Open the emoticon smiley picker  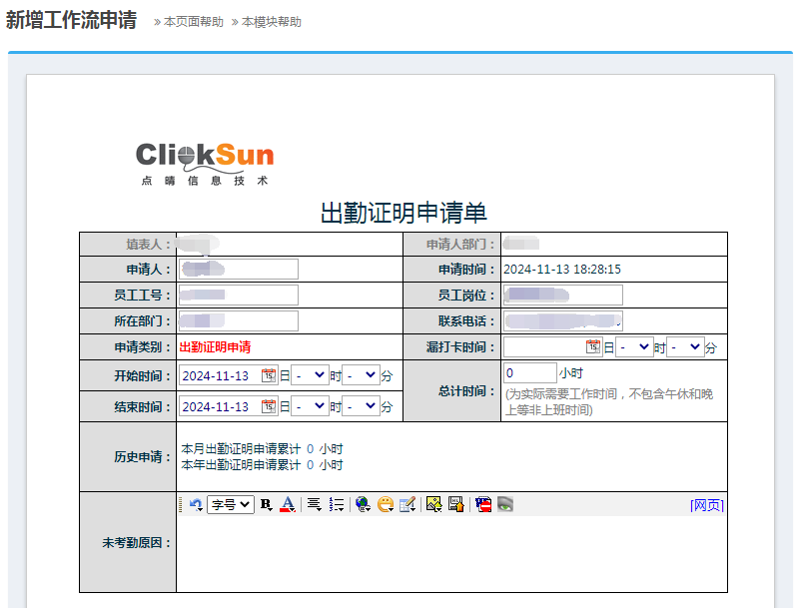click(x=385, y=505)
